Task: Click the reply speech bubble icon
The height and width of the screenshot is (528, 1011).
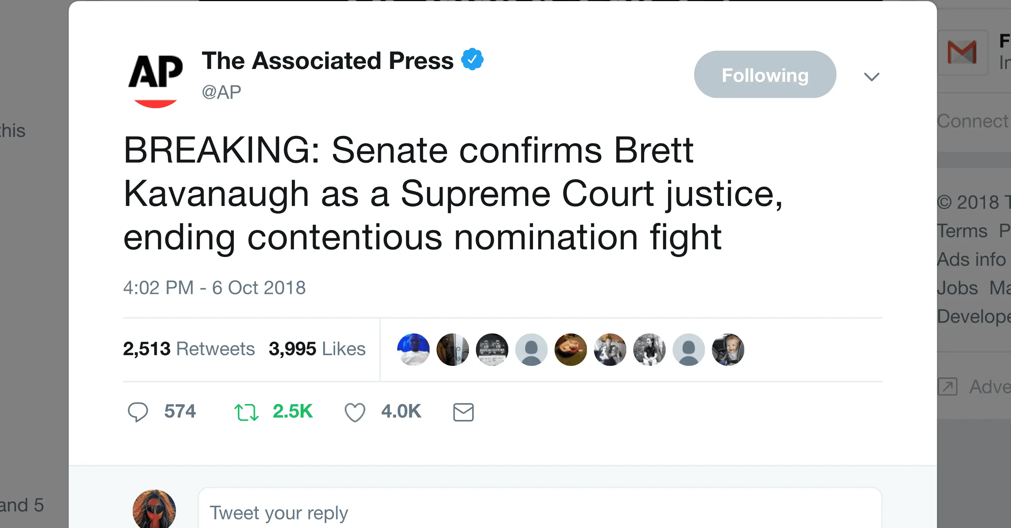Action: pyautogui.click(x=138, y=412)
